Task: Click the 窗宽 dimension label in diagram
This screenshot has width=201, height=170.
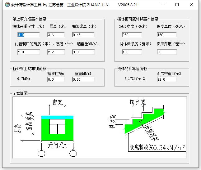Action: coord(57,102)
